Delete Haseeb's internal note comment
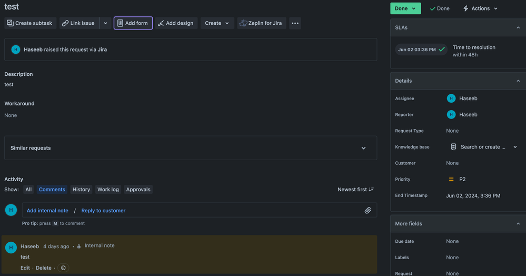Image resolution: width=526 pixels, height=276 pixels. (x=44, y=268)
